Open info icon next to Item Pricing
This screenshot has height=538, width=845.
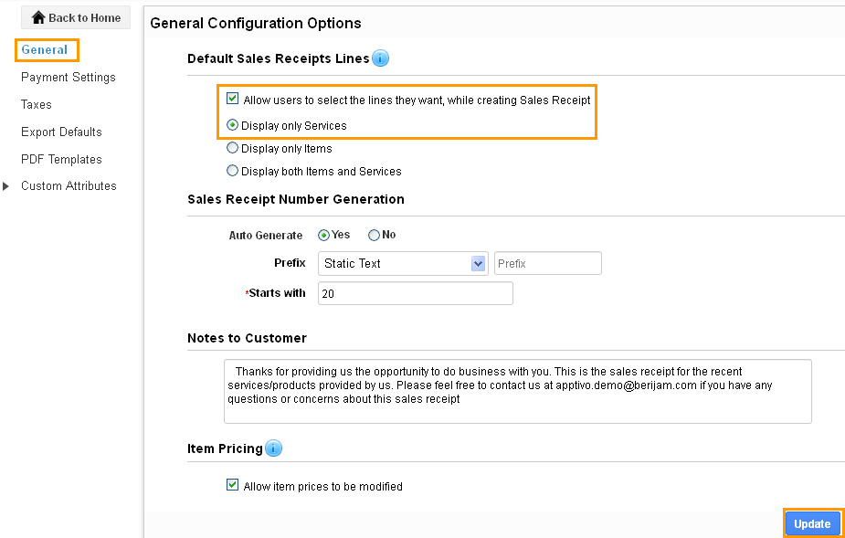pos(273,448)
